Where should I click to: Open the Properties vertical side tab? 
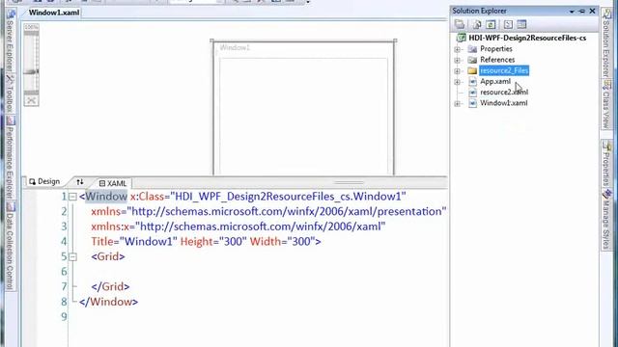tap(606, 163)
